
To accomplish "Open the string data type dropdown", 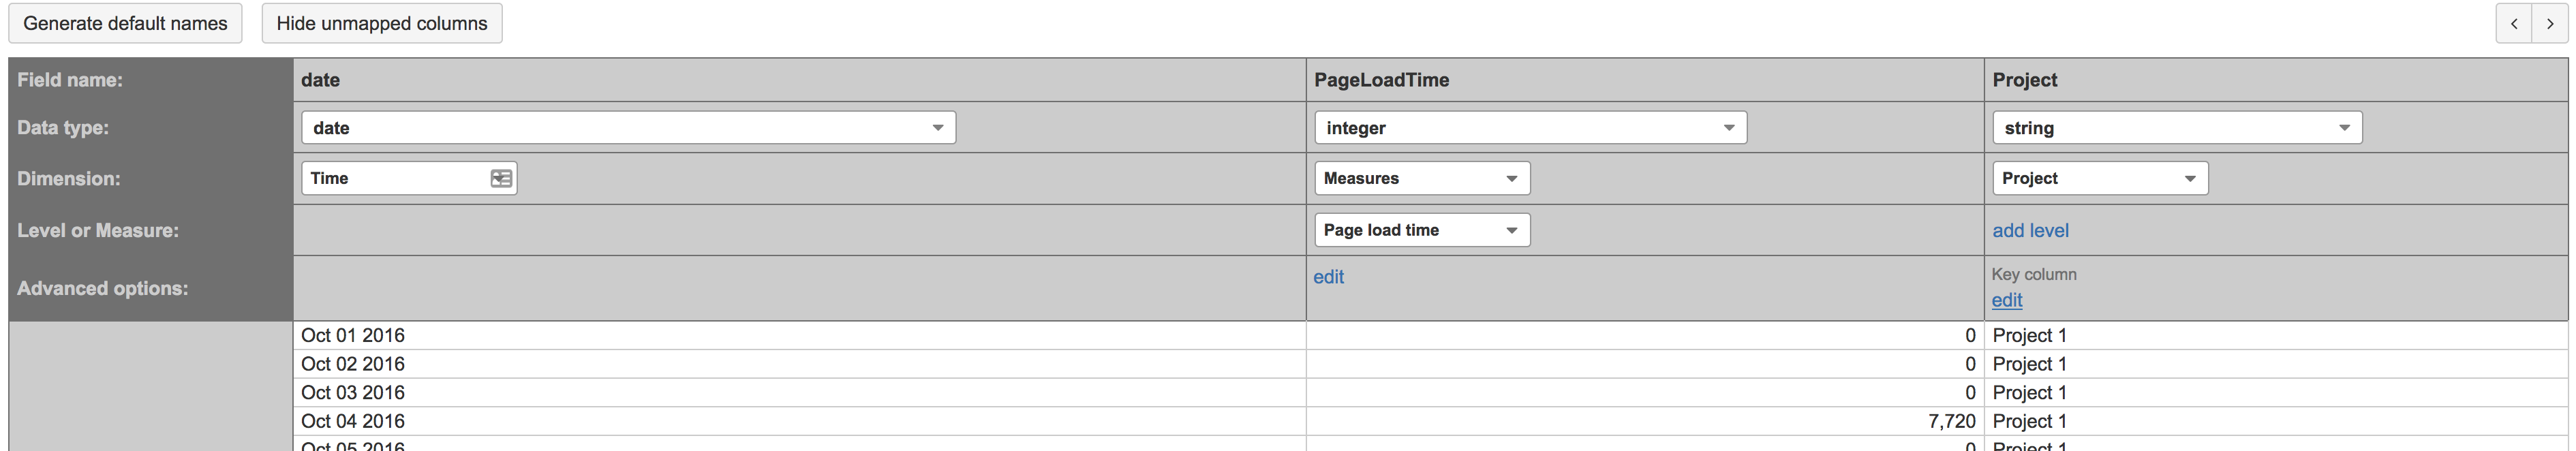I will coord(2177,128).
